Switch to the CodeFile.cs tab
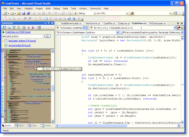The image size is (189, 137). [x=109, y=23]
